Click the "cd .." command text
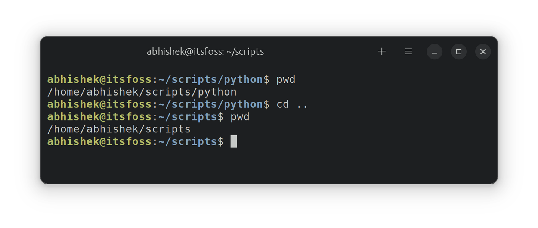Screen dimensions: 538x228 [x=292, y=104]
